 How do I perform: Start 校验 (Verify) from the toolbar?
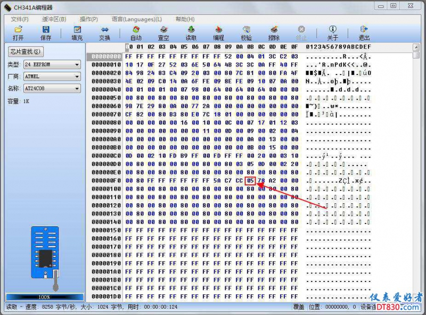point(247,33)
